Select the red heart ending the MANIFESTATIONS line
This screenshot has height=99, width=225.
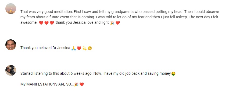[x=82, y=84]
